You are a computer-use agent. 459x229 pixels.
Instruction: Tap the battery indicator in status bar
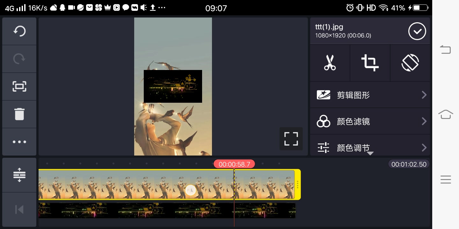coord(420,8)
